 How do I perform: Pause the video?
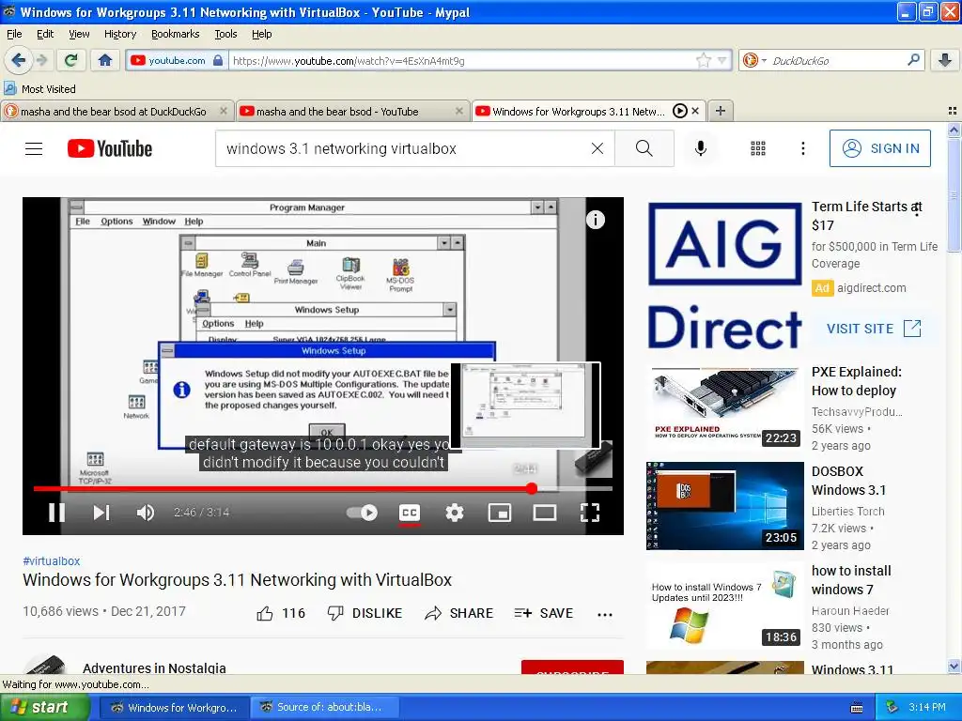(x=56, y=513)
